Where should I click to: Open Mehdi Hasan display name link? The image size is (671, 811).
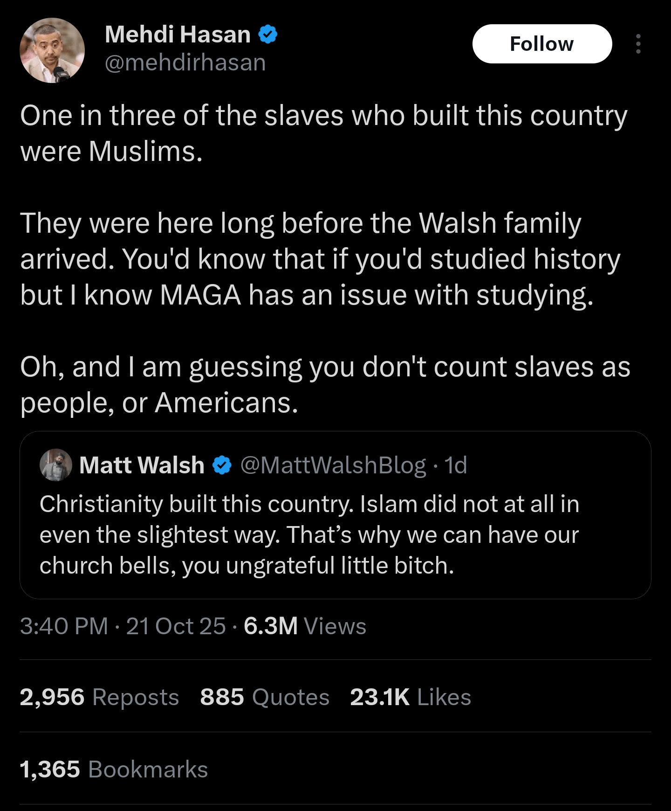(x=178, y=35)
